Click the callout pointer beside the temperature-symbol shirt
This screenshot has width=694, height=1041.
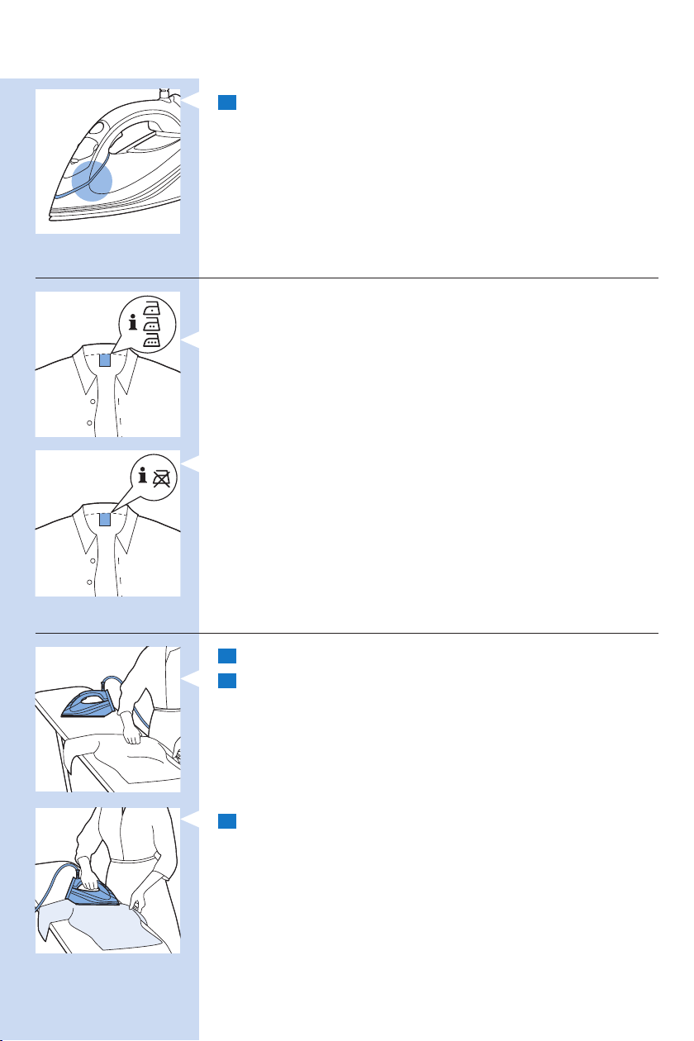190,339
